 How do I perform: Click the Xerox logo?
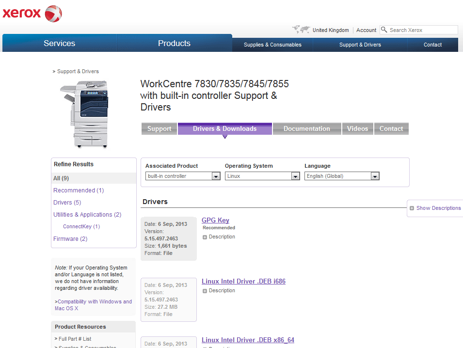pyautogui.click(x=32, y=14)
